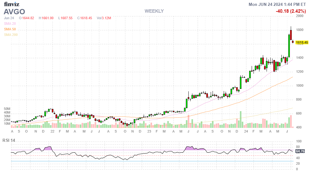Click the RSI 14 indicator label

click(9, 140)
